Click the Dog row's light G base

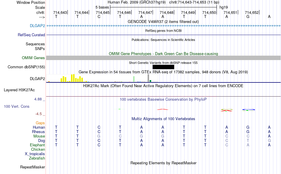coord(269,141)
